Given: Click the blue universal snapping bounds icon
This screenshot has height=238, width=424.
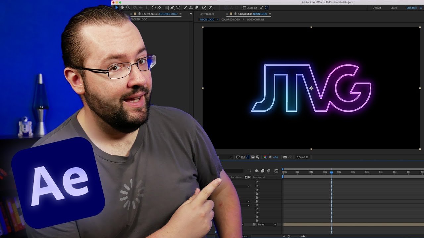Looking at the screenshot, I should [267, 8].
